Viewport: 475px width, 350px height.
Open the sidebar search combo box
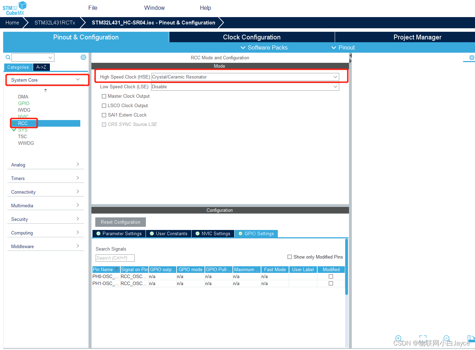pyautogui.click(x=33, y=58)
